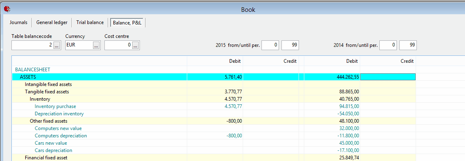Select the Financial fixed asset row
Image resolution: width=465 pixels, height=161 pixels.
[213, 158]
